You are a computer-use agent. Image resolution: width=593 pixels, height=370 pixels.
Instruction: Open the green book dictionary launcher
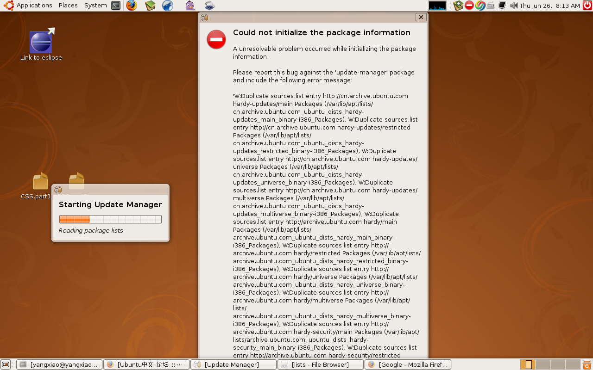click(150, 6)
